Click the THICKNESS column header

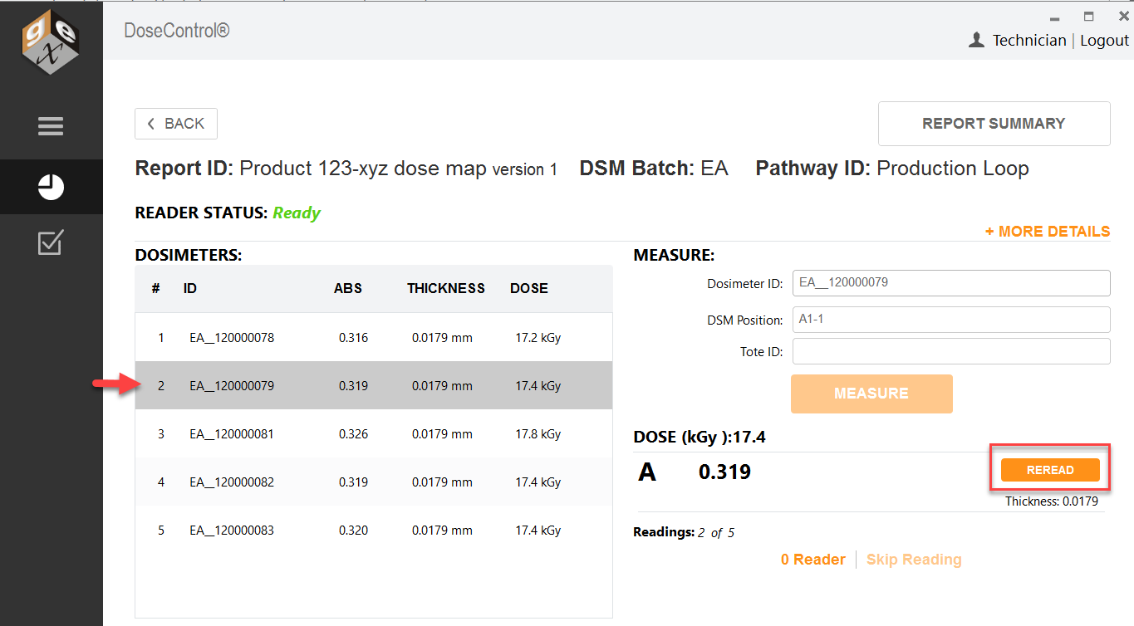(x=446, y=289)
